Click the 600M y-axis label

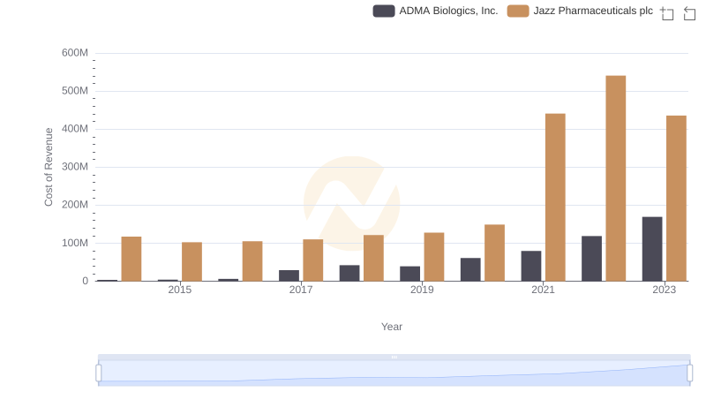tap(75, 53)
